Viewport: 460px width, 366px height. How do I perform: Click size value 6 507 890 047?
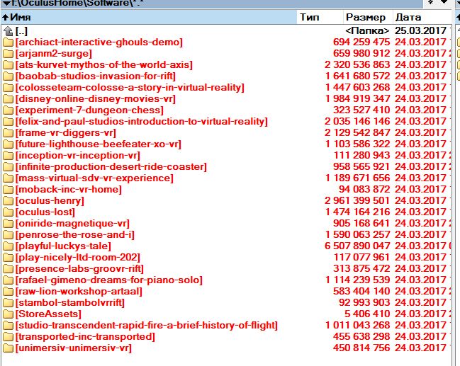[x=357, y=246]
